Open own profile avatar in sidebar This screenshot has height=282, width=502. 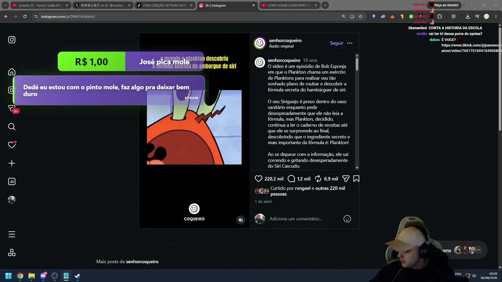pos(12,200)
